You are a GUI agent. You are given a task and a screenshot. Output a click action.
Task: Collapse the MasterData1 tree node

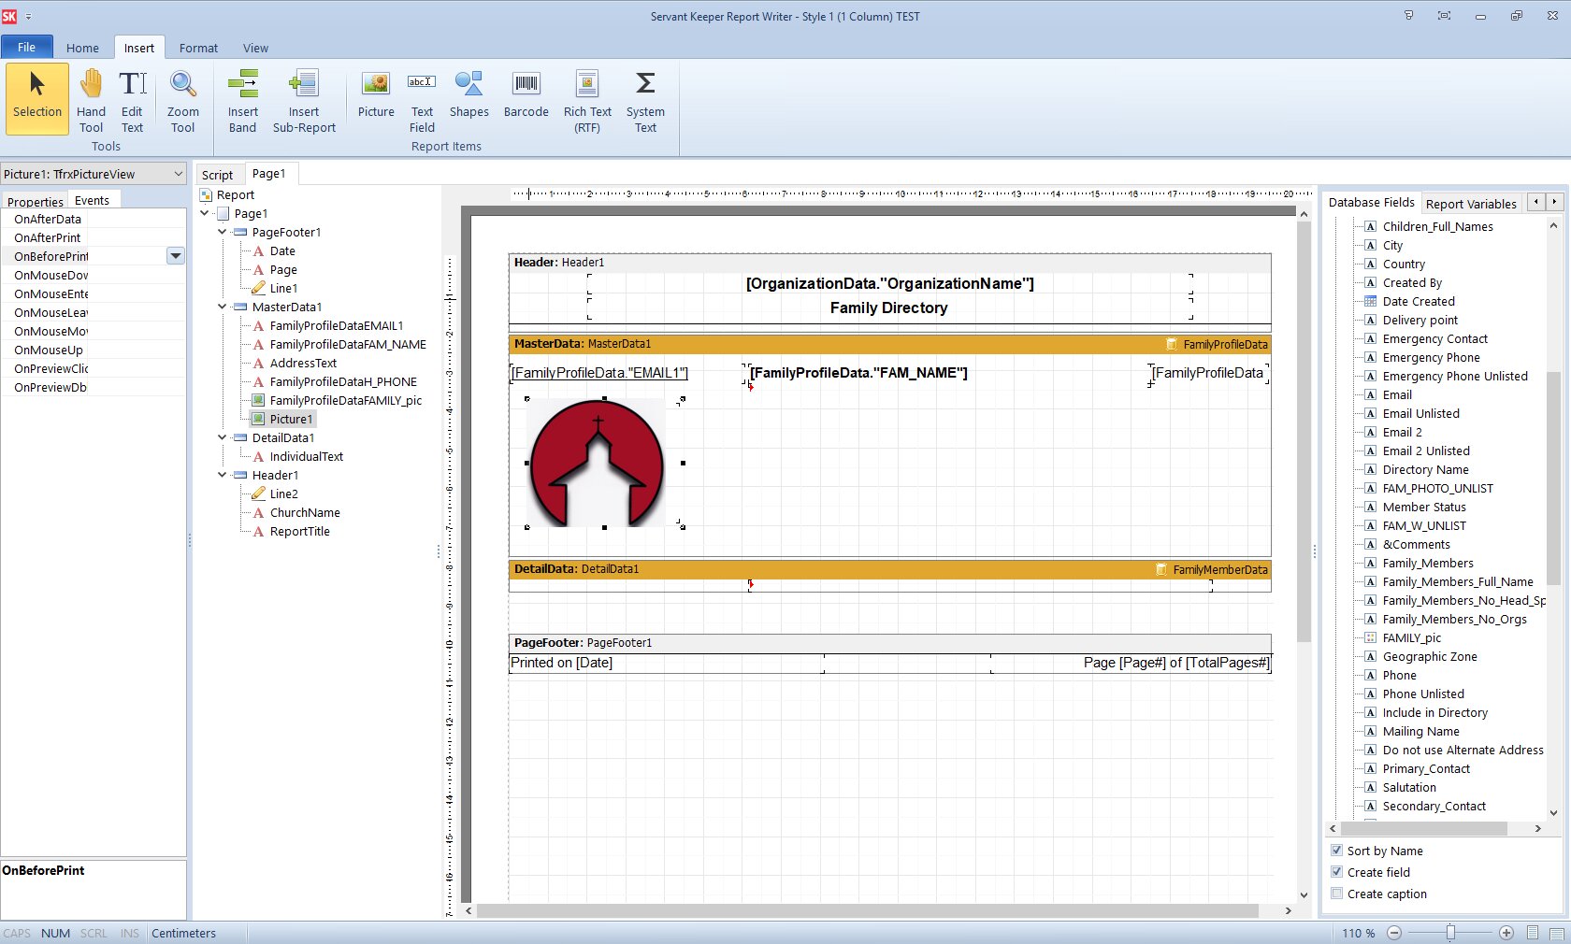coord(221,307)
